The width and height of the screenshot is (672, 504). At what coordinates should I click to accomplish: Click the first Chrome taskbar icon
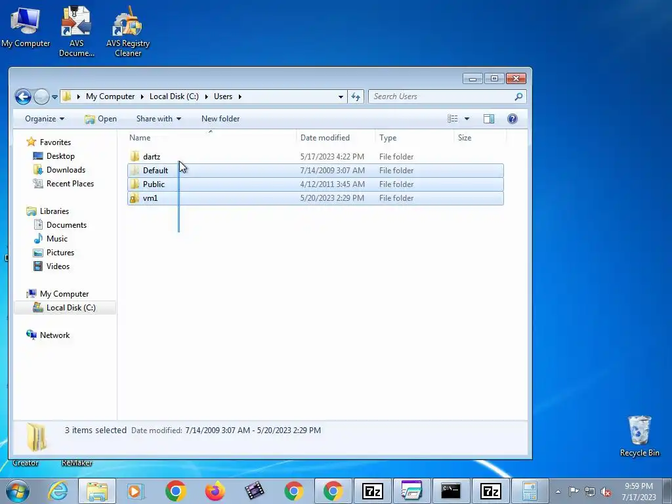(x=175, y=491)
